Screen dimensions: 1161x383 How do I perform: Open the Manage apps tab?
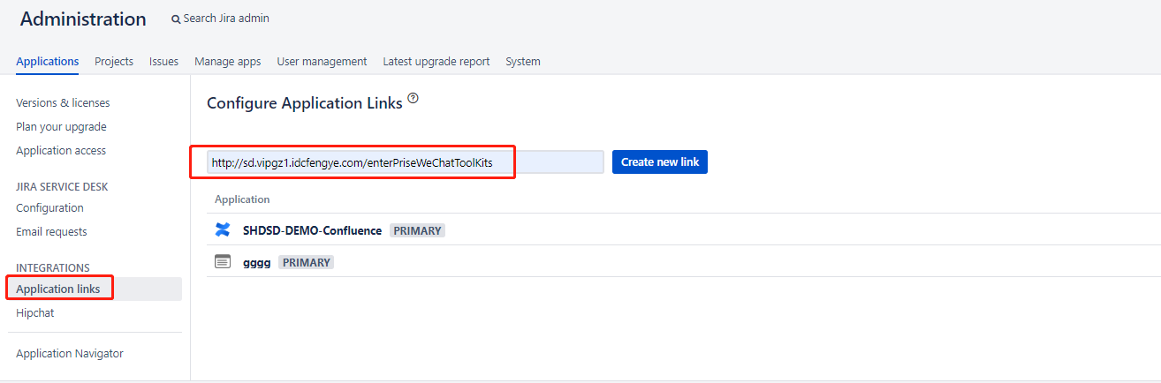click(227, 61)
